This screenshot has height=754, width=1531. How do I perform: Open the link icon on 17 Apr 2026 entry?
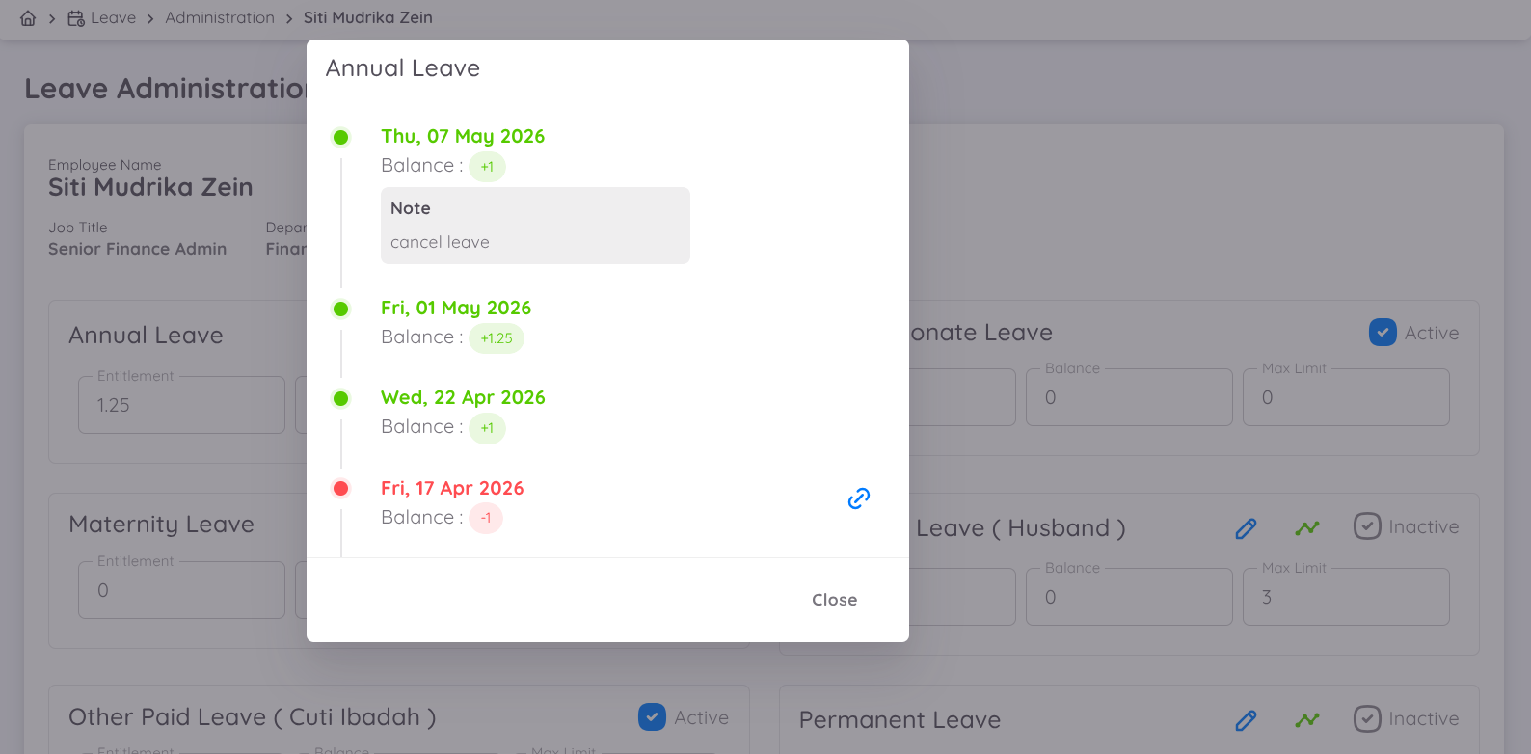(x=859, y=498)
